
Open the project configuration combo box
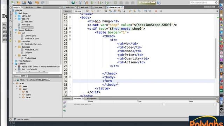pos(58,2)
